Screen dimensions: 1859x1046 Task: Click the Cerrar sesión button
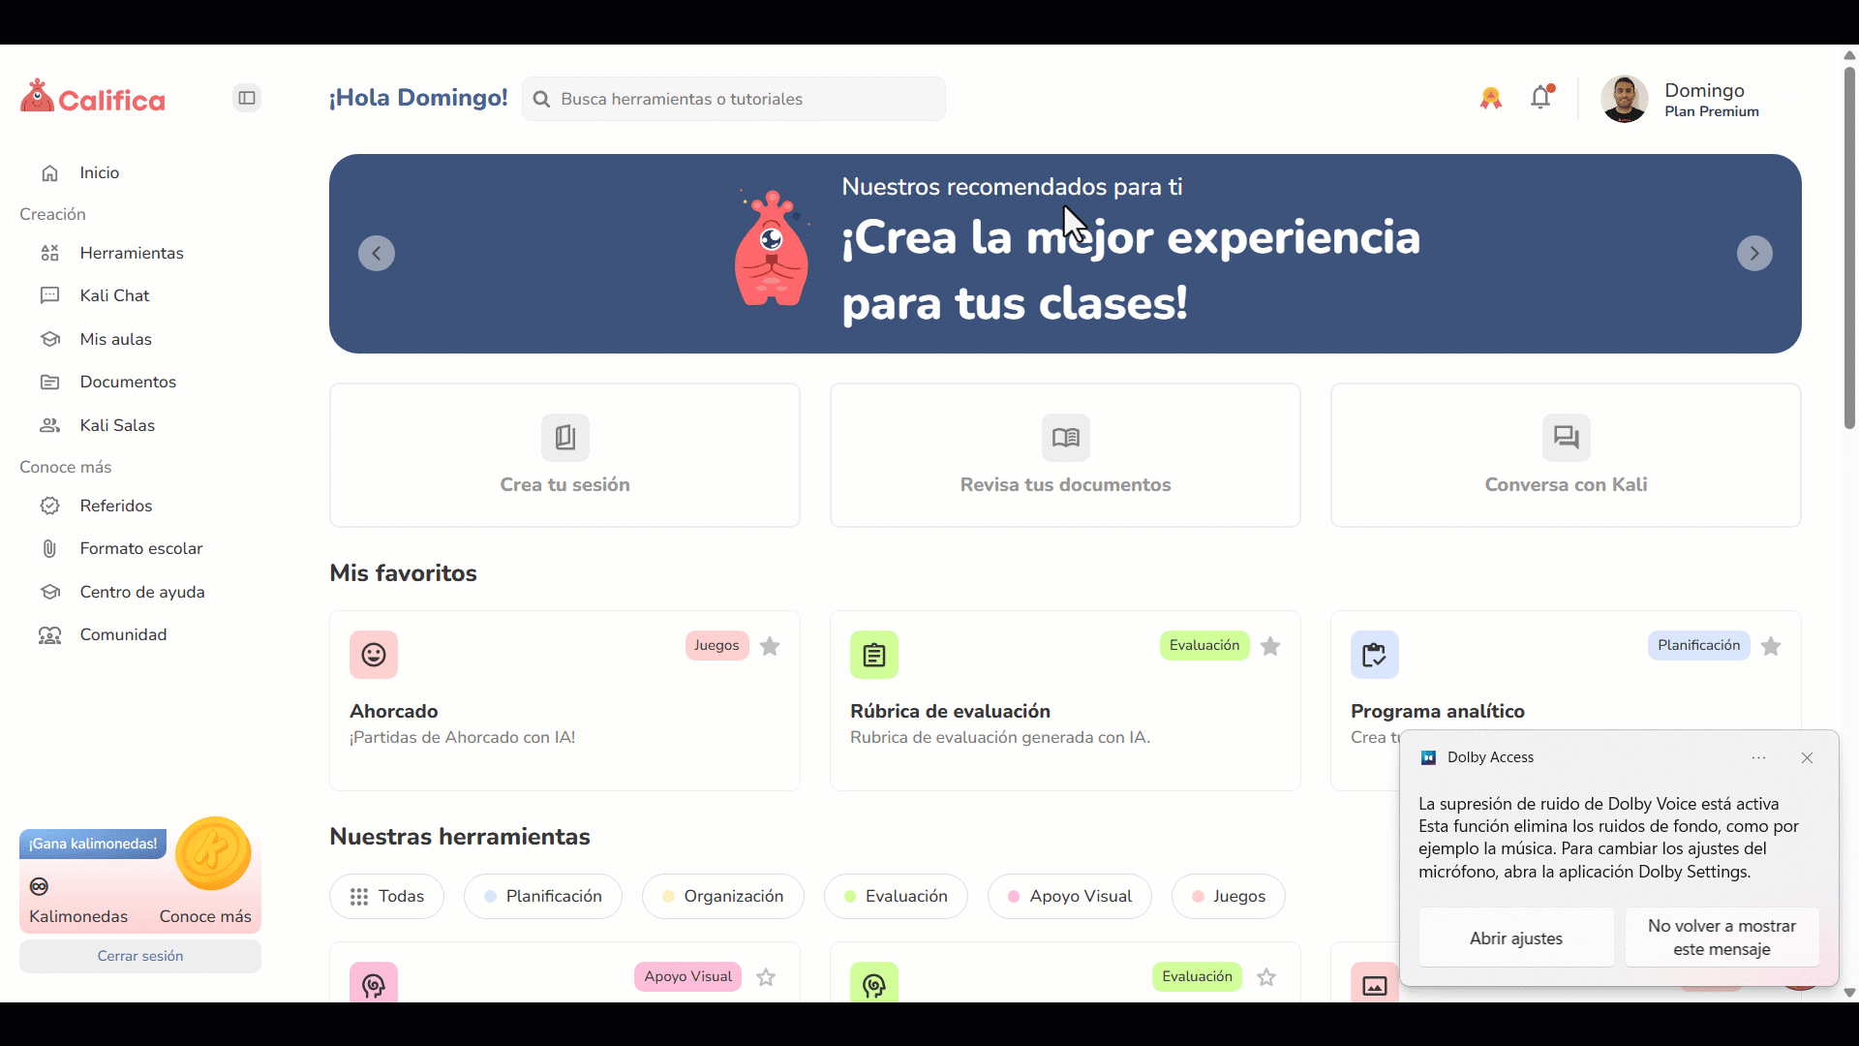140,956
